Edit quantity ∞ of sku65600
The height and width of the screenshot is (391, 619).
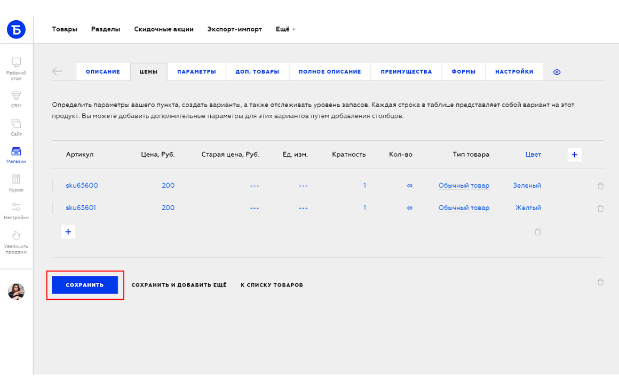[x=409, y=186]
